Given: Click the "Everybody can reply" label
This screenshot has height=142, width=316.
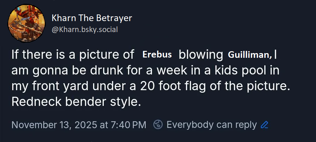Looking at the screenshot, I should click(x=212, y=125).
